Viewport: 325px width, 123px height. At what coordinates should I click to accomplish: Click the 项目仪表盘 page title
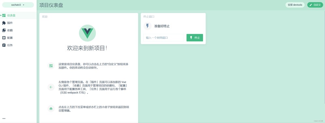coord(51,5)
